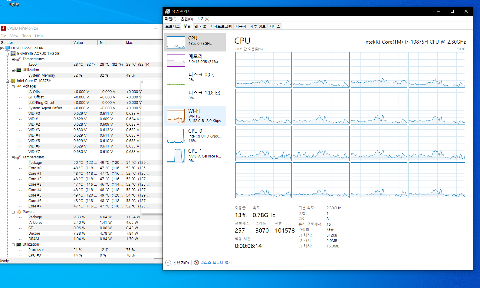Viewport: 480px width, 288px height.
Task: Select GPU 1 NVIDIA GeForce graph entry
Action: (195, 156)
